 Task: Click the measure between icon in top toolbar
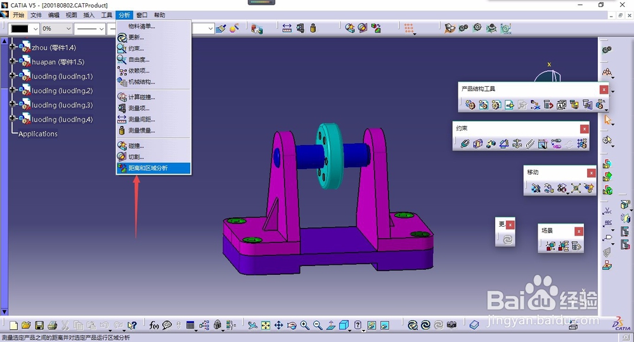pyautogui.click(x=287, y=28)
